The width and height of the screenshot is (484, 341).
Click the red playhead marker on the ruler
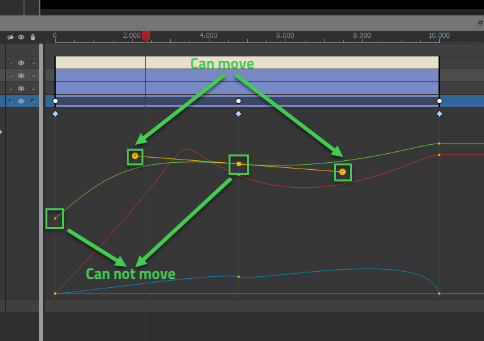(x=146, y=36)
